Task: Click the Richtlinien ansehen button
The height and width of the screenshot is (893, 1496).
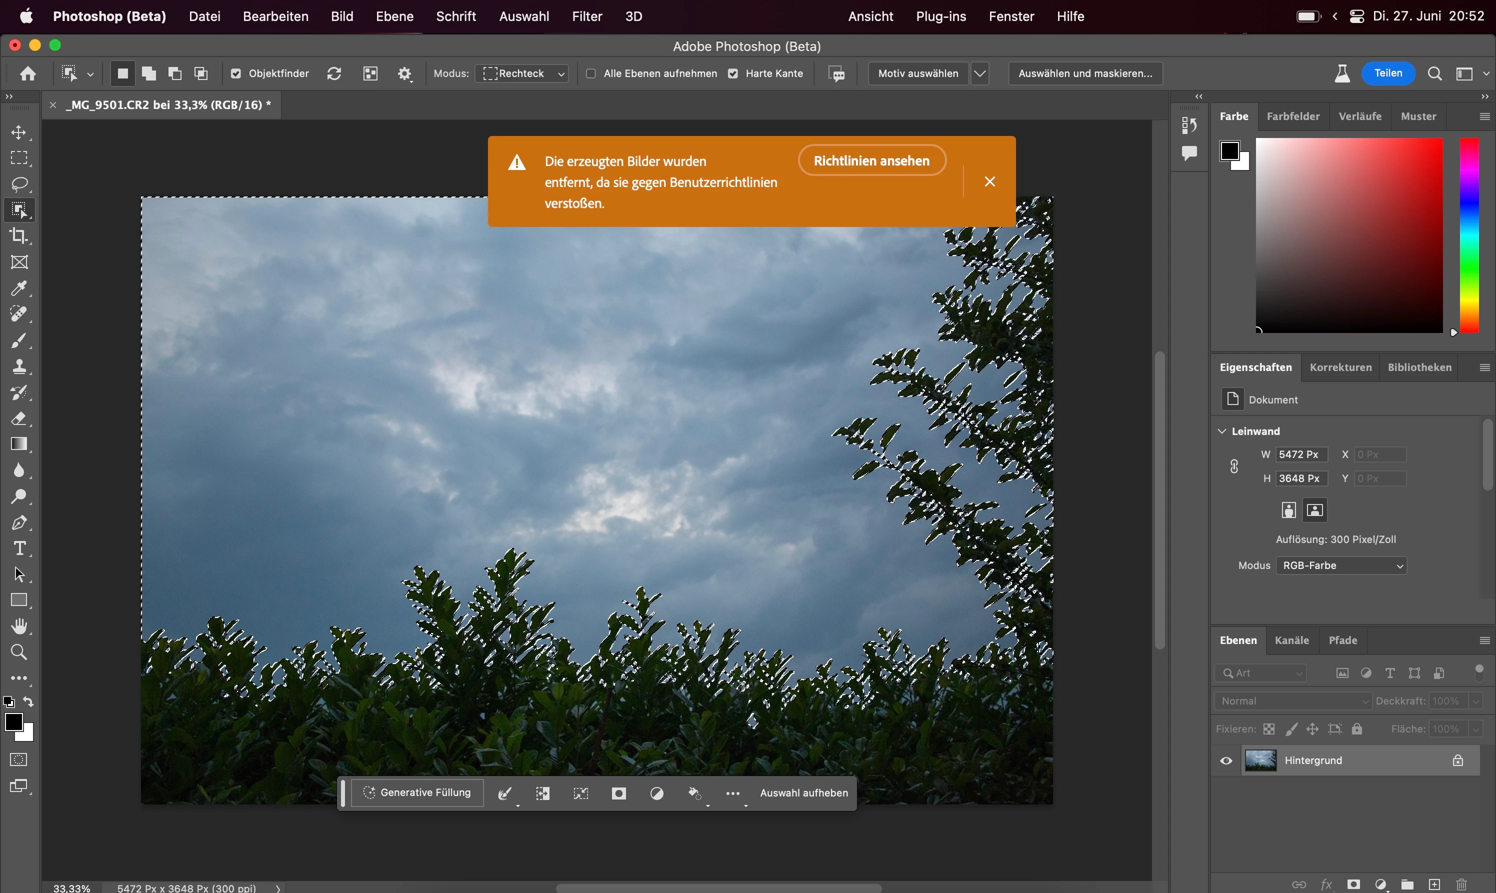Action: (871, 160)
